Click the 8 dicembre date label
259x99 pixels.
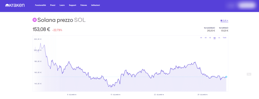click(x=72, y=95)
